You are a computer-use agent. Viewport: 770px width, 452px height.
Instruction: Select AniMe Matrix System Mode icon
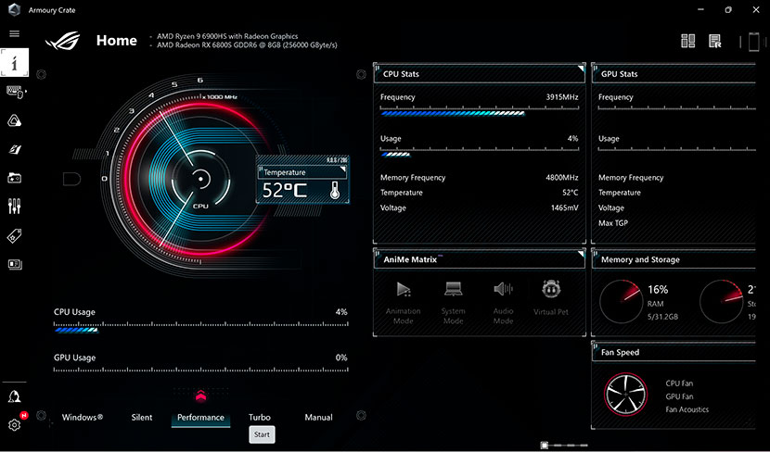point(454,289)
